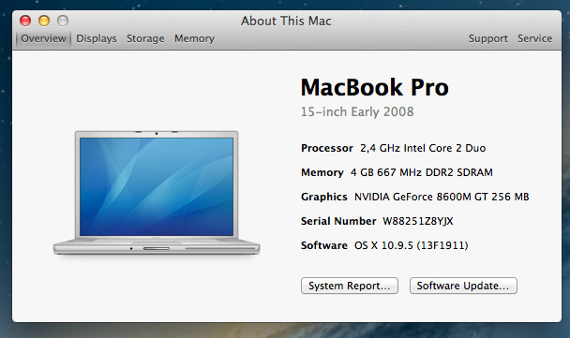
Task: Minimize window with the yellow button
Action: [44, 21]
